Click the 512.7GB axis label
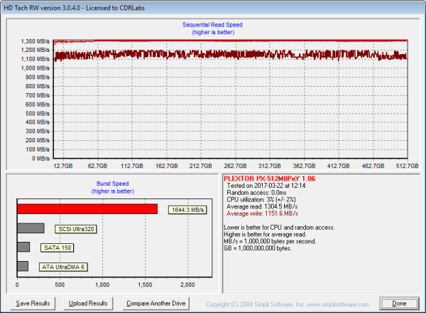Screen dimensions: 426x313 [395, 165]
